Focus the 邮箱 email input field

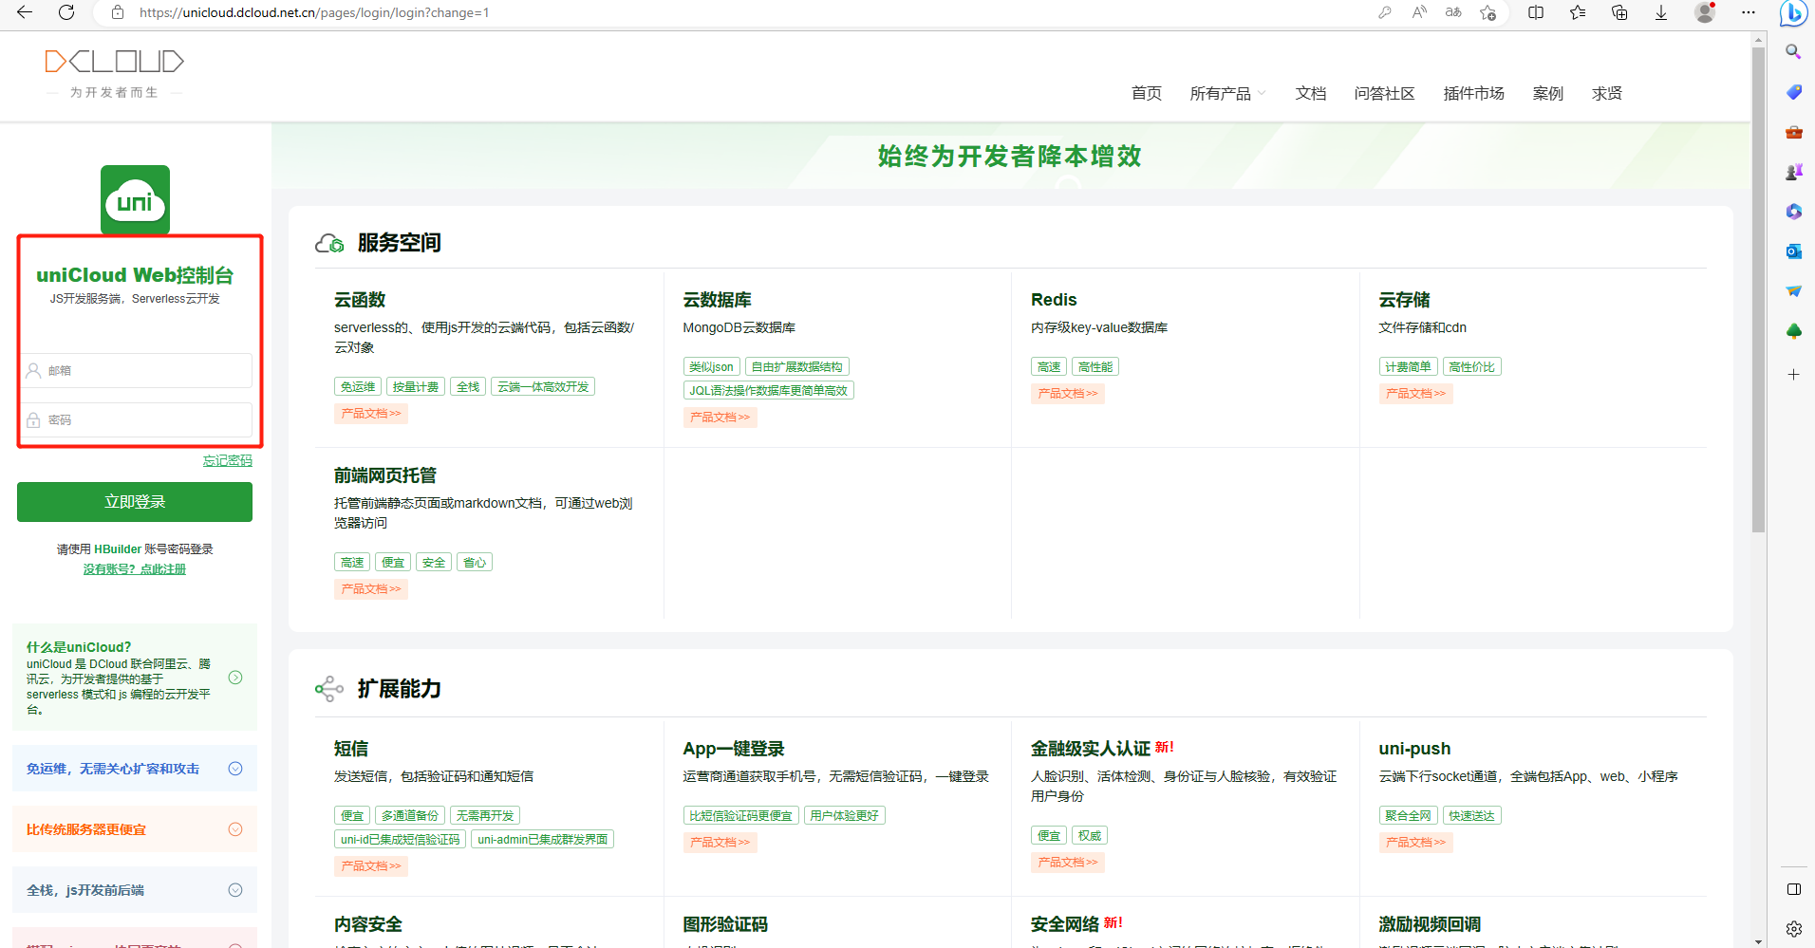[137, 371]
